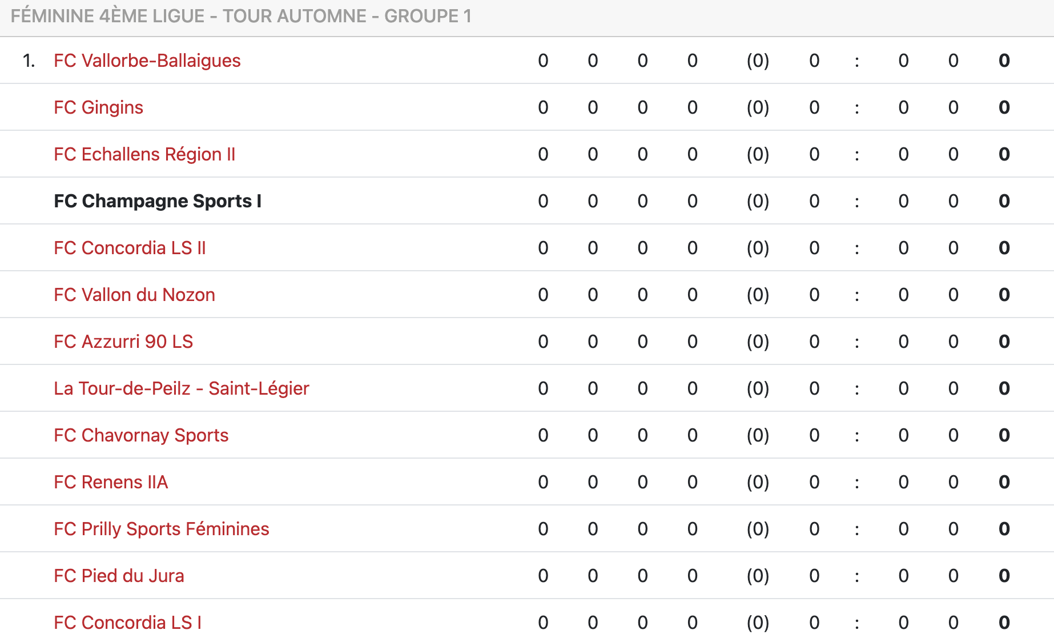Visit FC Pied du Jura page
This screenshot has width=1054, height=642.
[119, 576]
